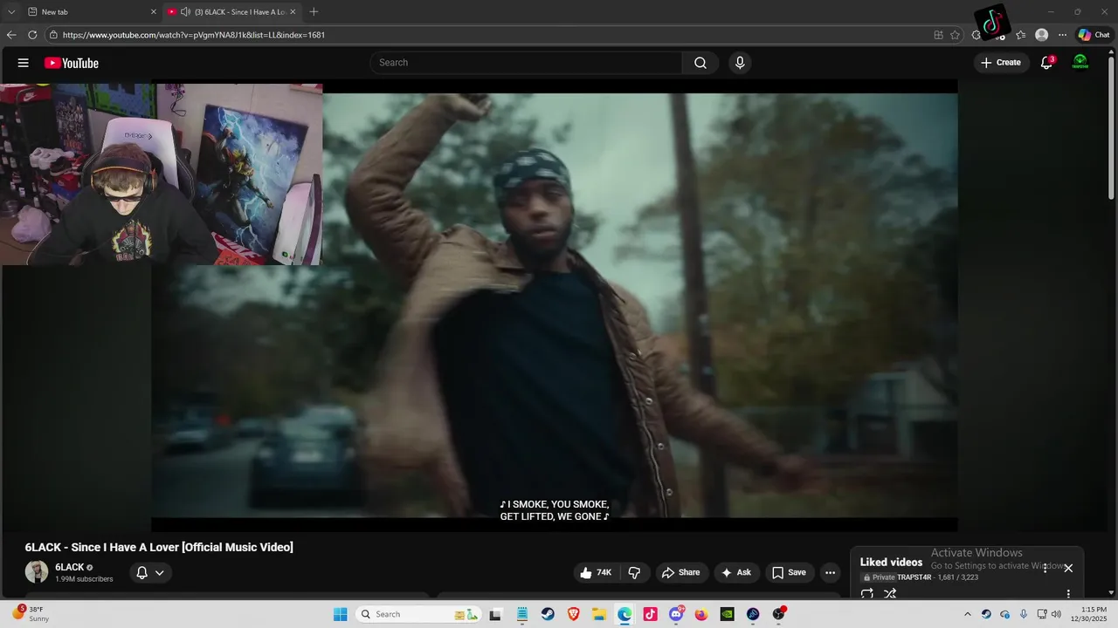Open the weather widget showing 38°F

(x=30, y=614)
